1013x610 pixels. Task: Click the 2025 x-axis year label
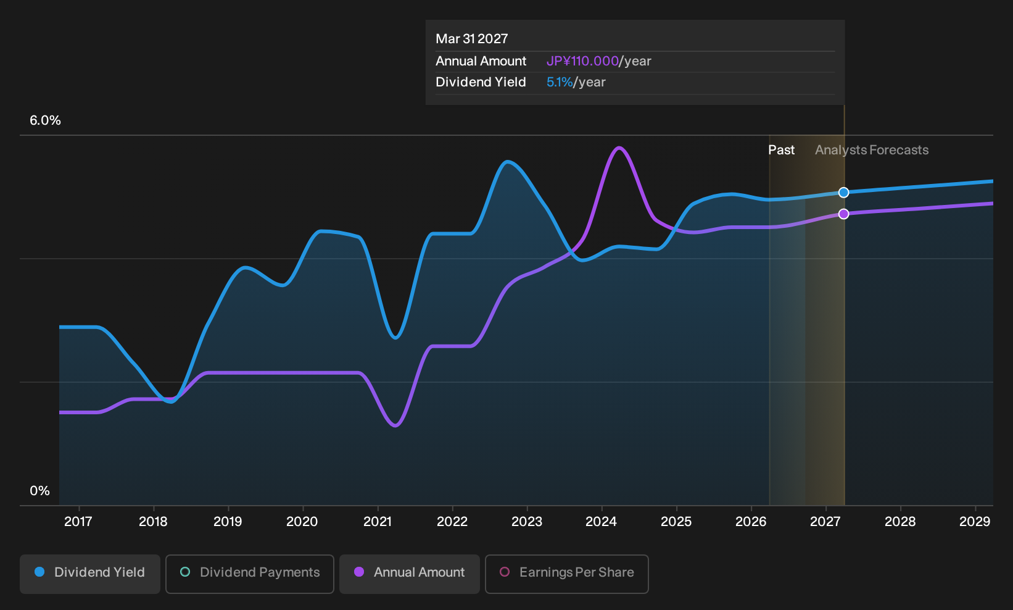click(x=676, y=522)
